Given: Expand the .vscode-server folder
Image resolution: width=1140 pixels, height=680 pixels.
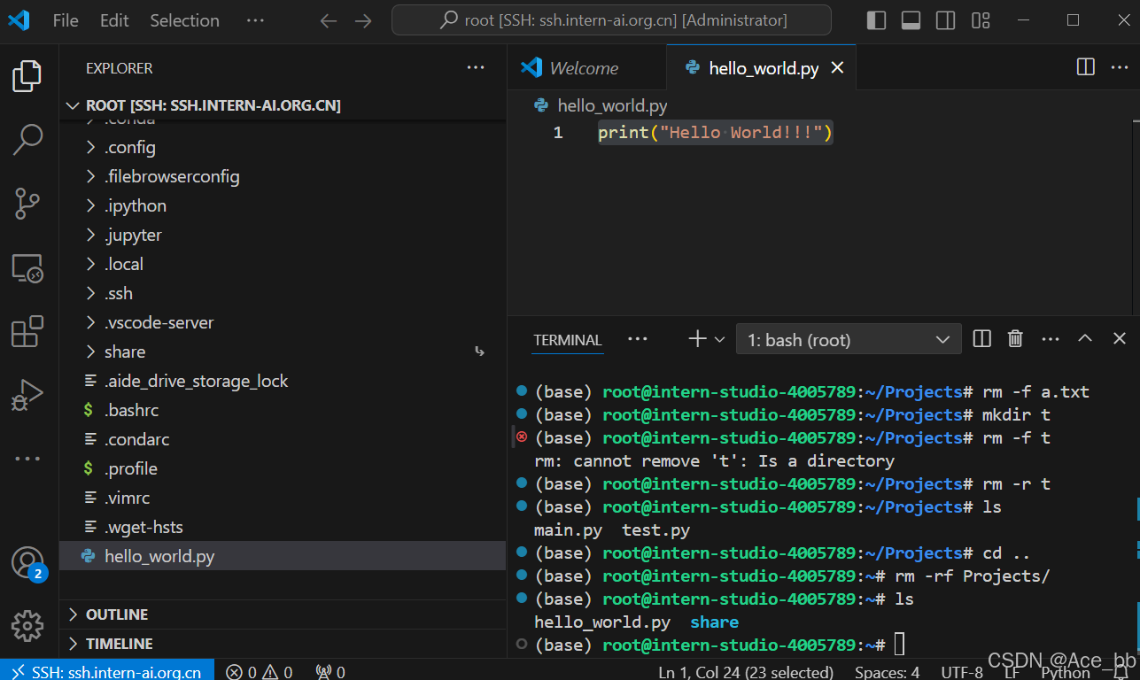Looking at the screenshot, I should click(283, 322).
